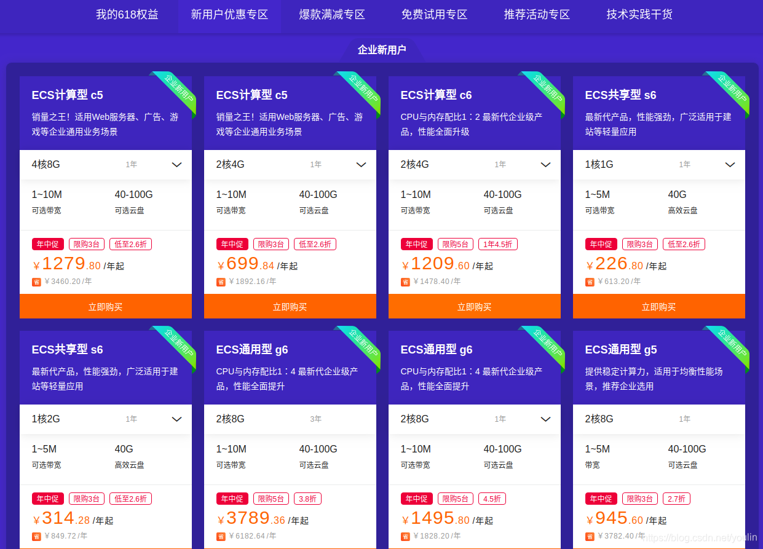This screenshot has width=763, height=549.
Task: Open the 1核2G spec dropdown chevron
Action: click(176, 419)
